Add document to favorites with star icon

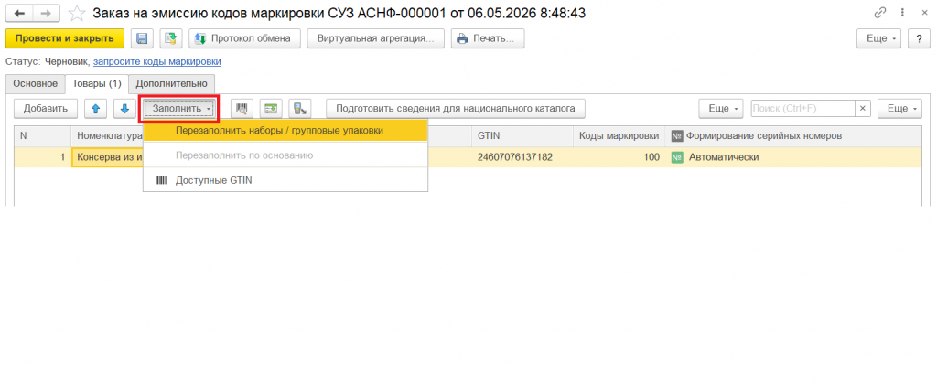[x=76, y=13]
